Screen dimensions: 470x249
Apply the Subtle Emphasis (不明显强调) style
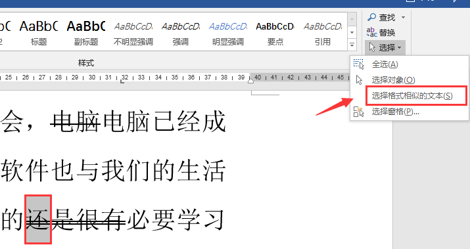[133, 32]
